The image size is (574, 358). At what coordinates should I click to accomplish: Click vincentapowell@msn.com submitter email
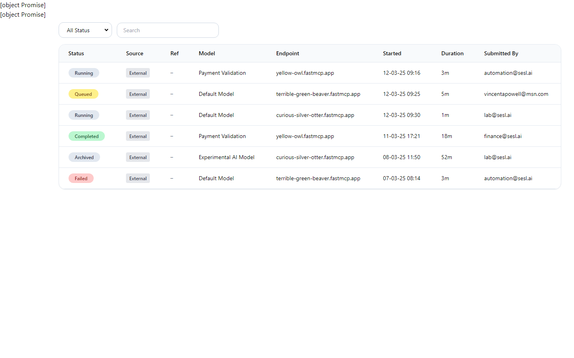point(516,94)
